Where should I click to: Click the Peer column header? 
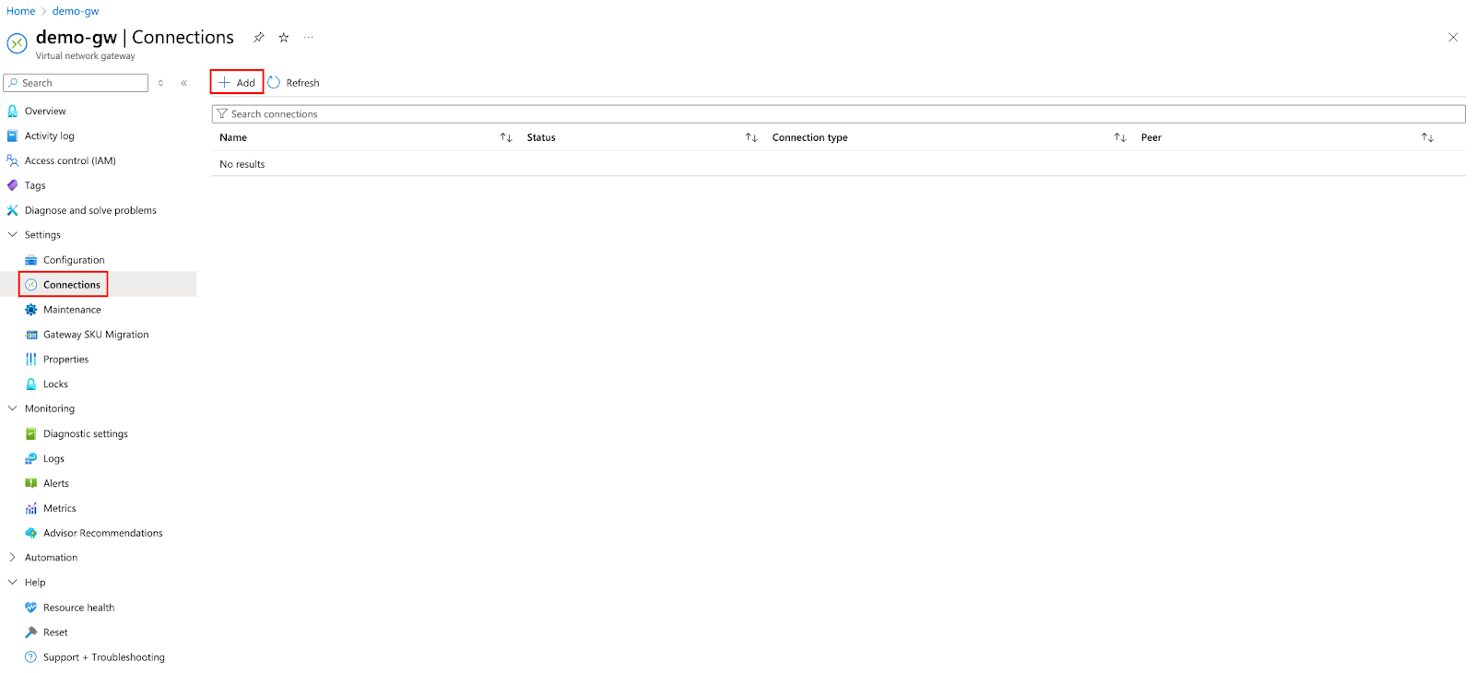pos(1151,137)
